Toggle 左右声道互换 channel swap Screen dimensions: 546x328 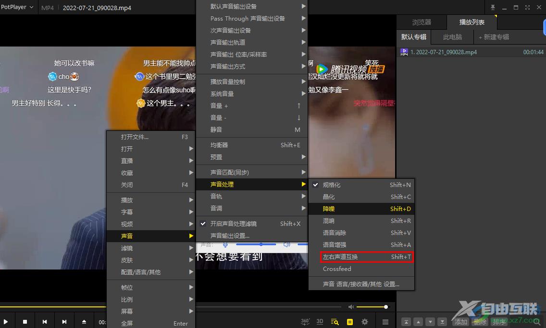pyautogui.click(x=367, y=257)
